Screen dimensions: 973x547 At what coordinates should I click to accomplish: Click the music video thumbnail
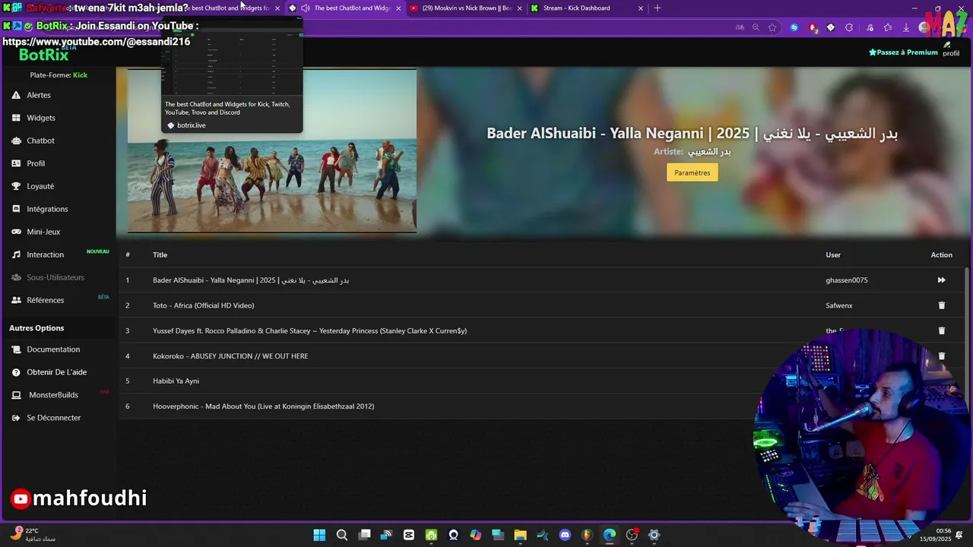(x=272, y=151)
